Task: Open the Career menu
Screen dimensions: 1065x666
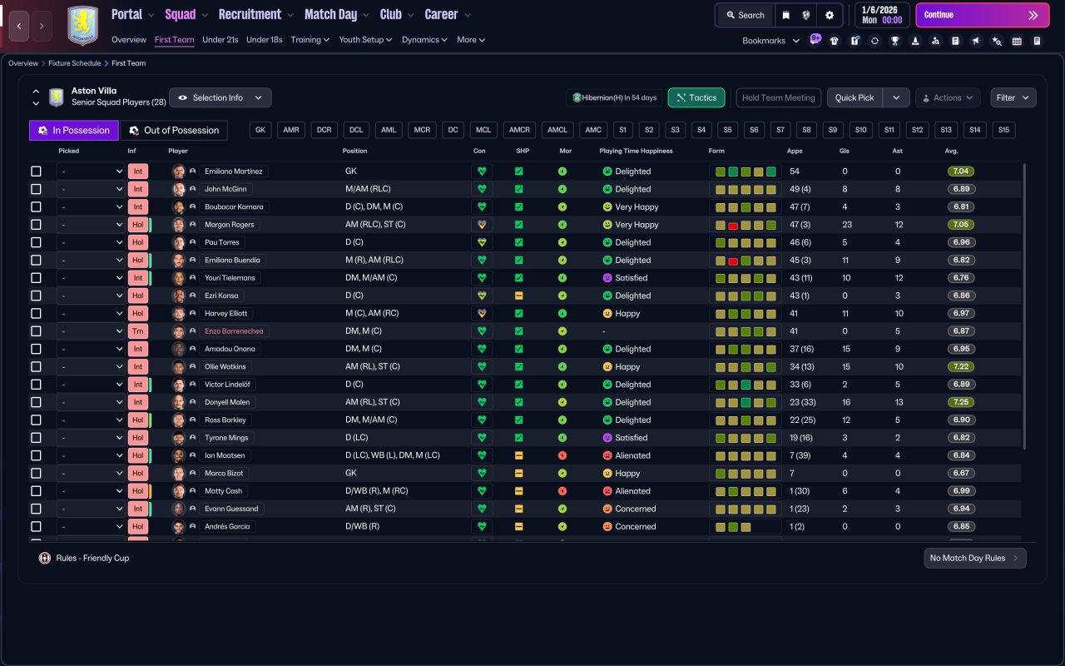Action: click(x=448, y=14)
